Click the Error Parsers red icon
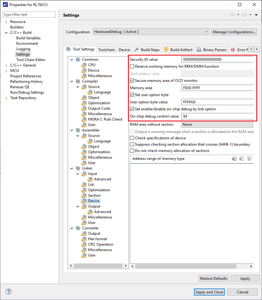The height and width of the screenshot is (300, 262). click(x=233, y=50)
